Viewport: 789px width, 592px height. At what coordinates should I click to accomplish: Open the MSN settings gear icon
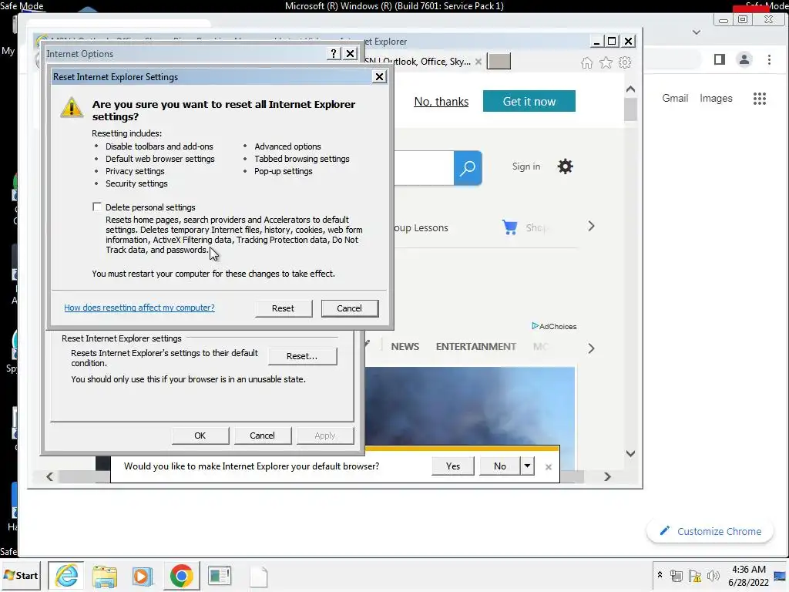pyautogui.click(x=565, y=166)
